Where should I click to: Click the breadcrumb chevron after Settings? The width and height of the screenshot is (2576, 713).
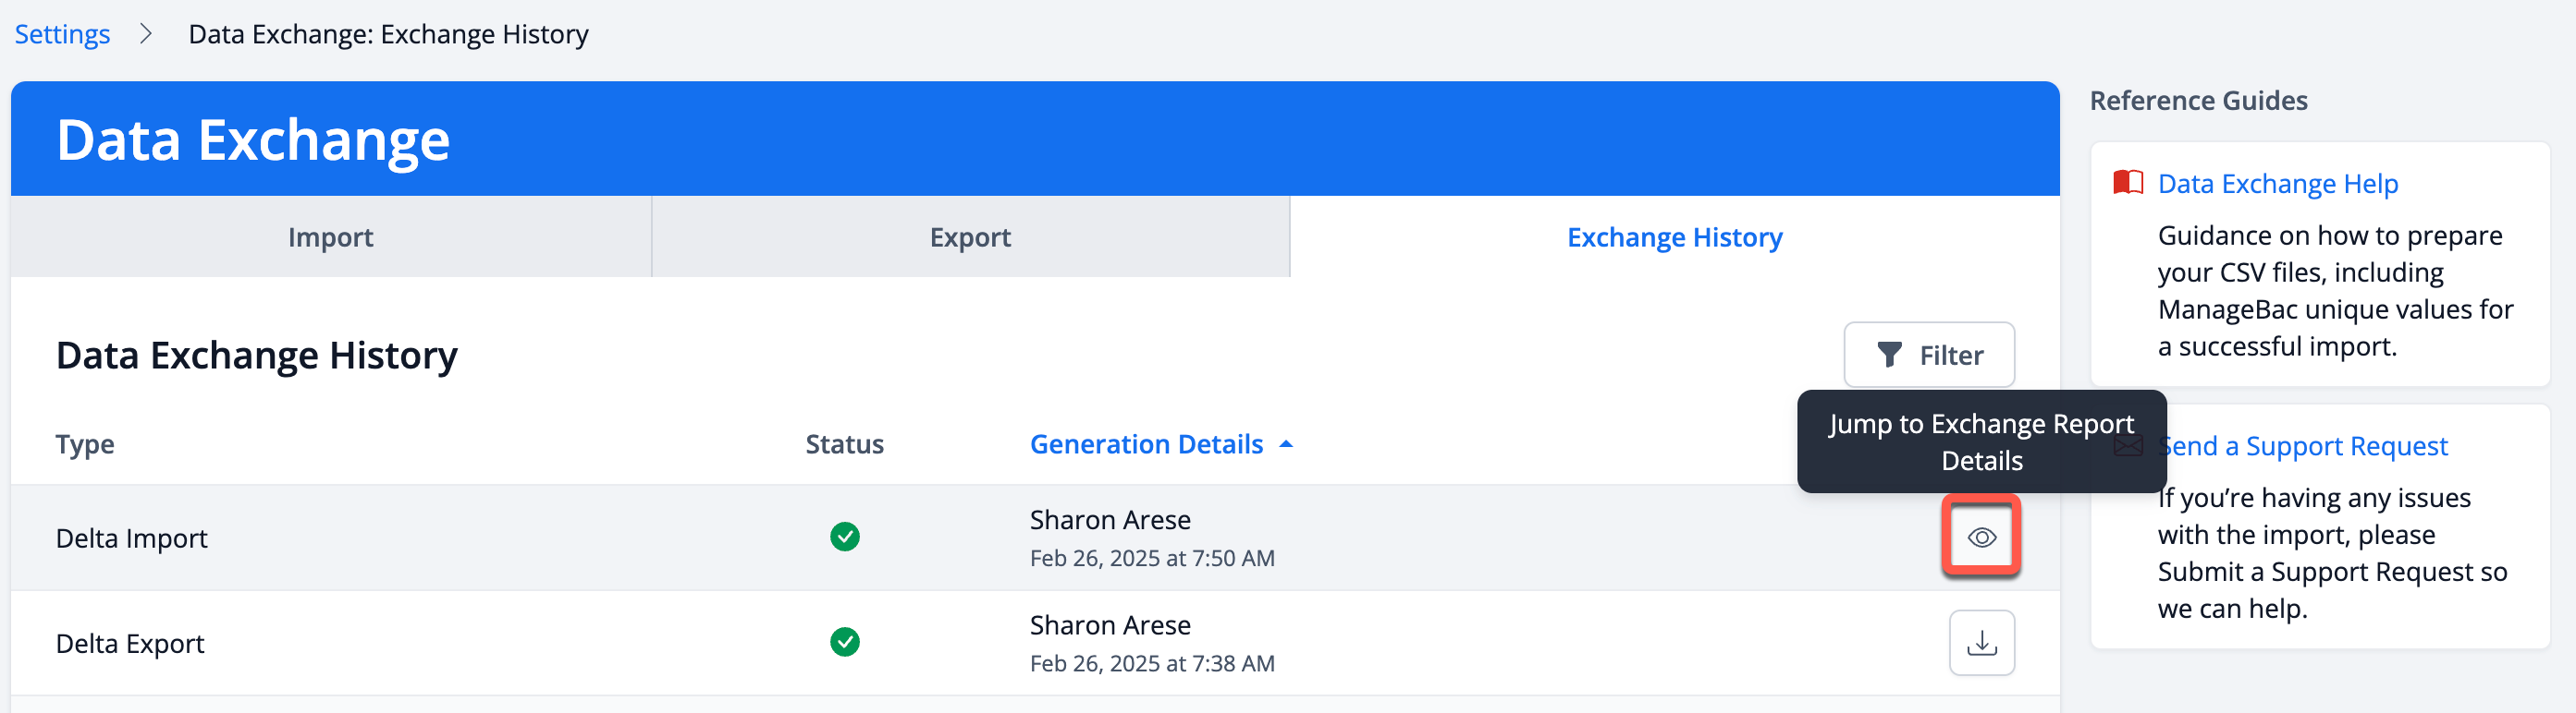[146, 34]
